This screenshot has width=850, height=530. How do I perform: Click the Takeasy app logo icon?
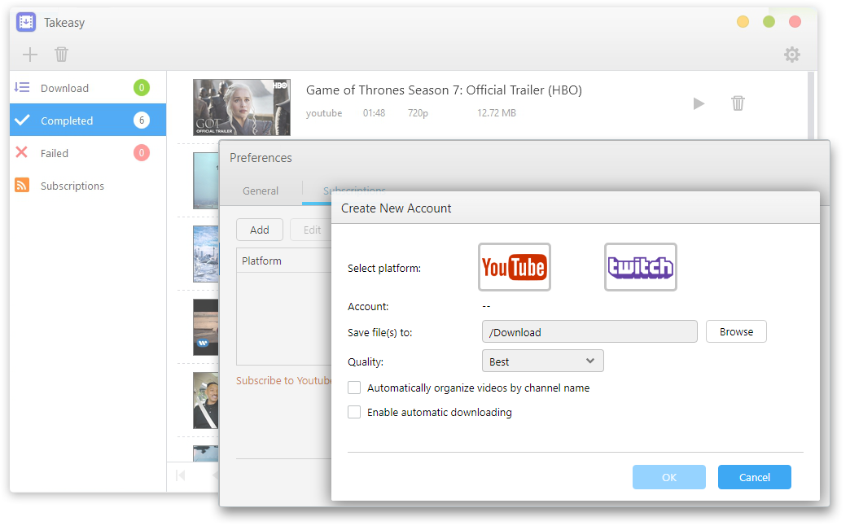click(x=26, y=22)
